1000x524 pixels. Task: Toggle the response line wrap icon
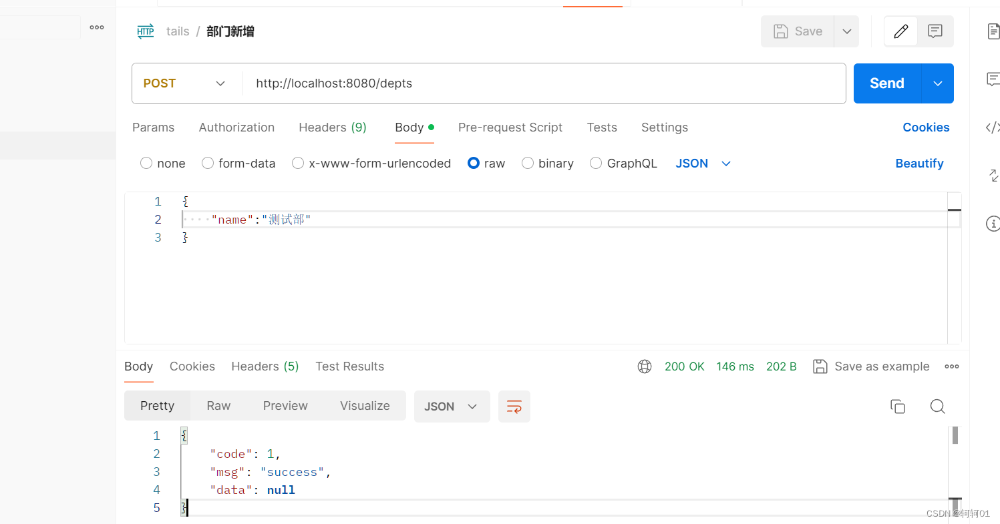click(x=514, y=407)
